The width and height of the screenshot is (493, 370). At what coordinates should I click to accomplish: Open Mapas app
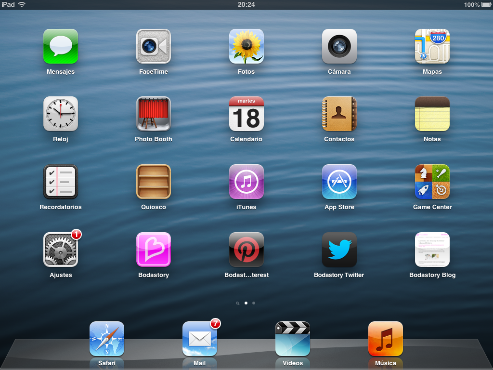point(432,47)
